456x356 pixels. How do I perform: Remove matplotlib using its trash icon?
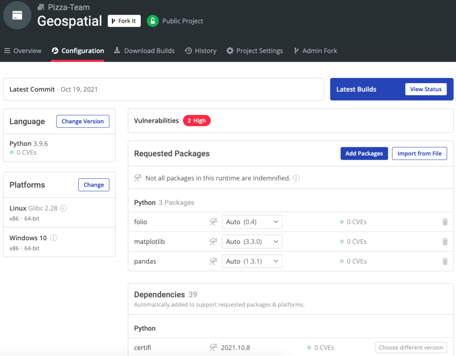(444, 242)
